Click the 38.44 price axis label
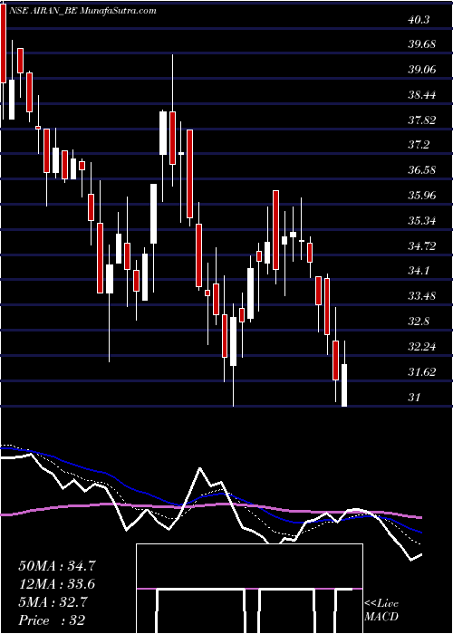The width and height of the screenshot is (453, 634). pos(422,94)
